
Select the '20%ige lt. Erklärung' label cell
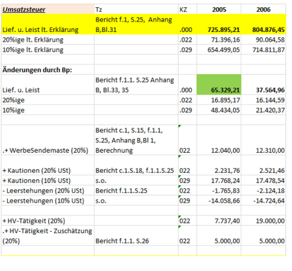[33, 40]
